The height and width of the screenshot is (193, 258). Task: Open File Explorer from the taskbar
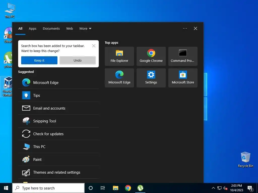pos(115,188)
